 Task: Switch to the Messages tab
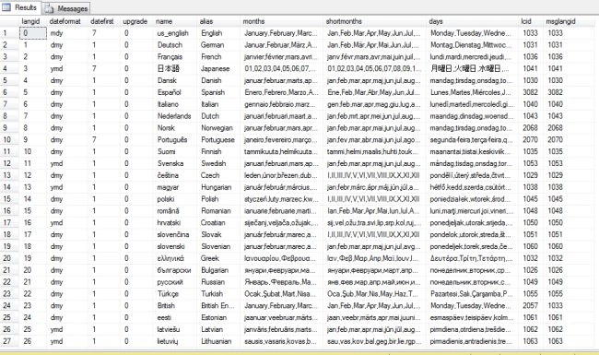(x=66, y=8)
